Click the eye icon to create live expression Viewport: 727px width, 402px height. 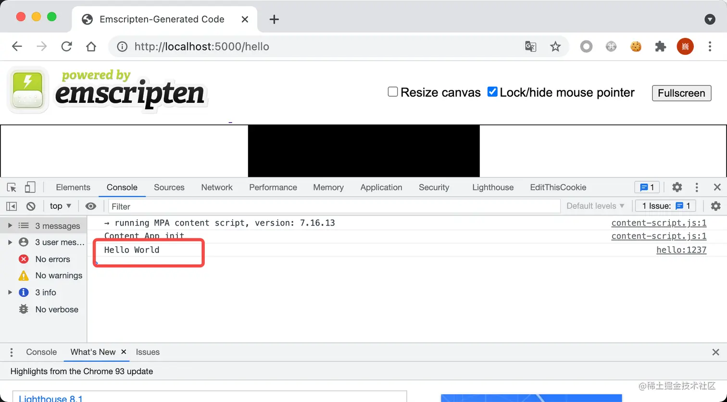tap(91, 206)
